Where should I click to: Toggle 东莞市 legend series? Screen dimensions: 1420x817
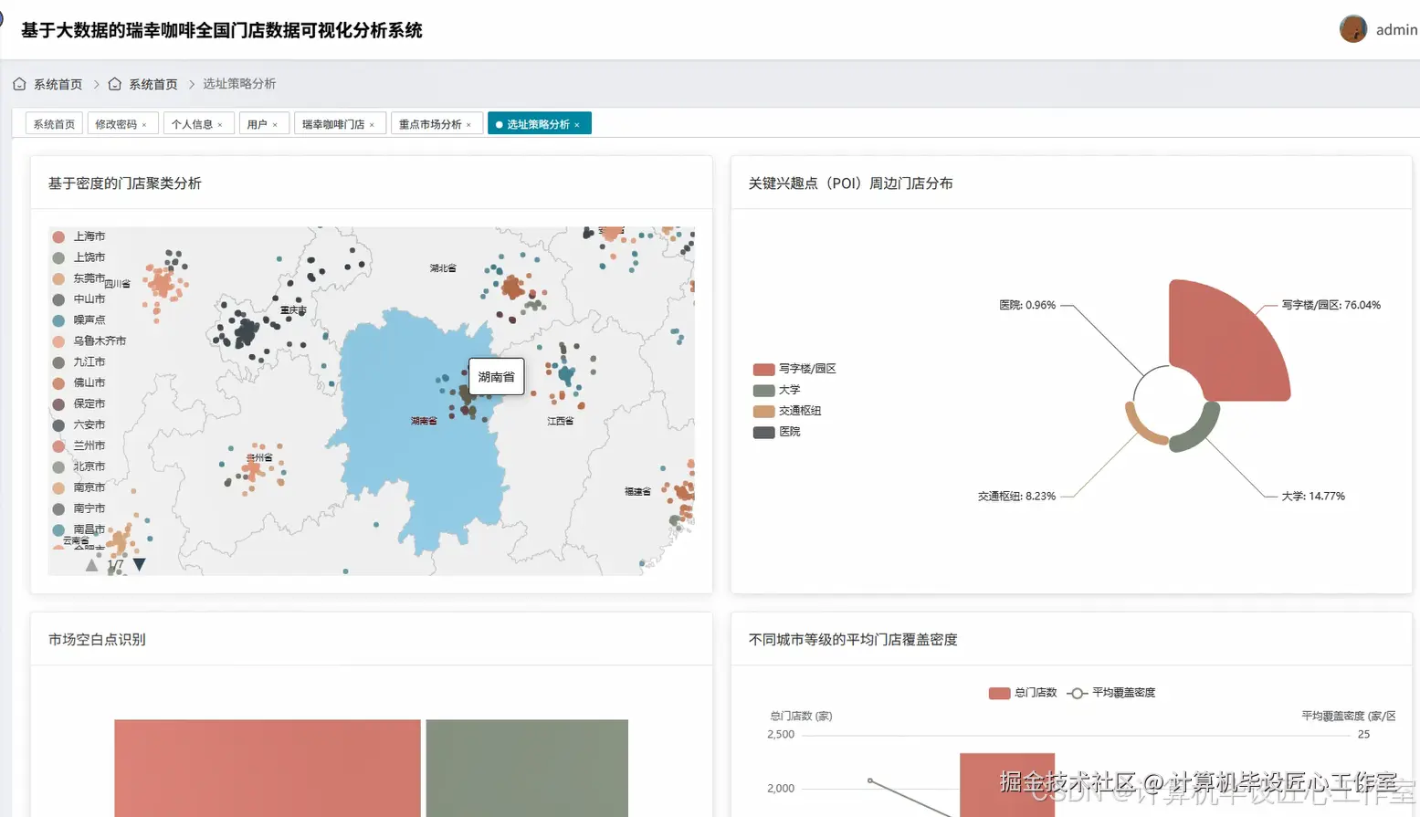pos(79,278)
